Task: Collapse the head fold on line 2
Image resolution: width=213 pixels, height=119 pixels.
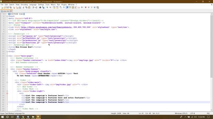Action: click(7, 16)
